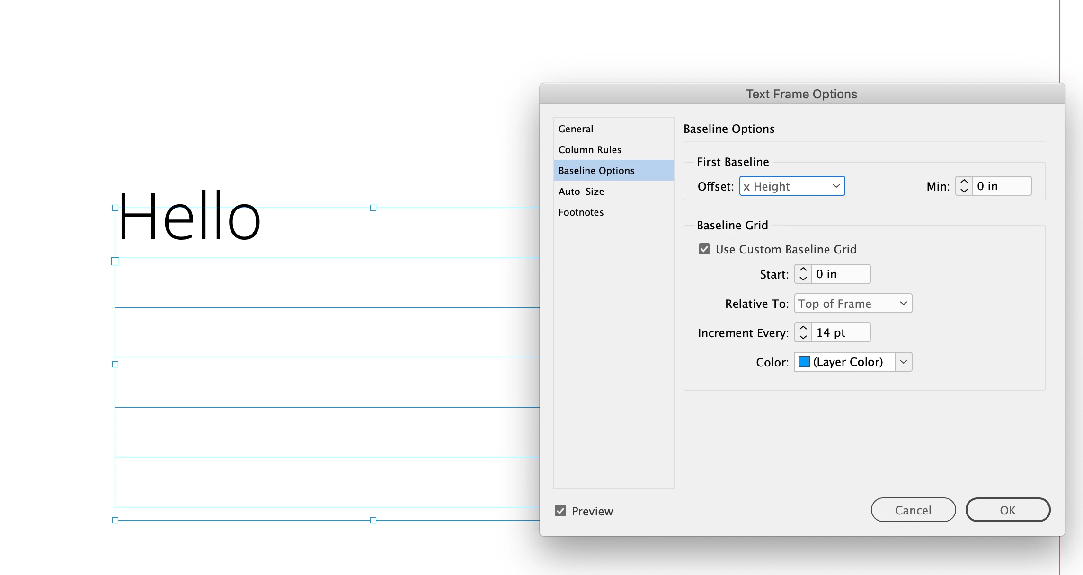Uncheck Use Custom Baseline Grid
Viewport: 1083px width, 575px height.
coord(704,249)
